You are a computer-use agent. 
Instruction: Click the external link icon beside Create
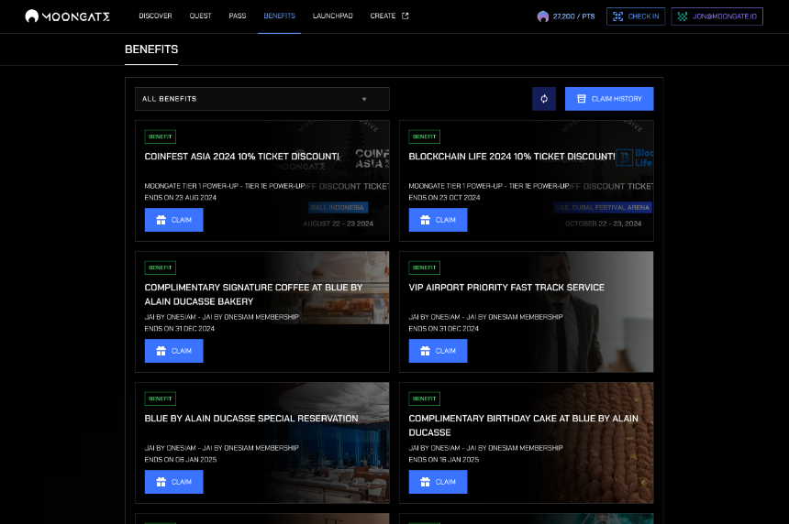406,16
